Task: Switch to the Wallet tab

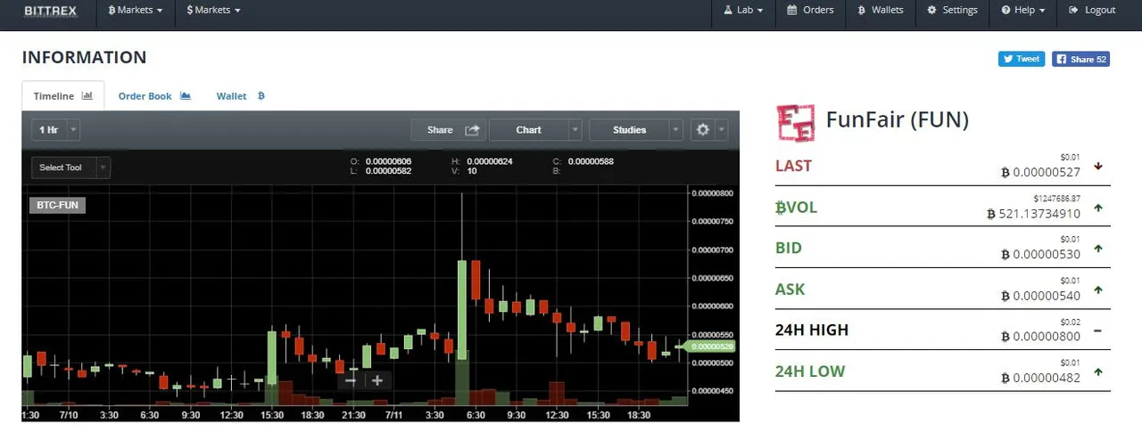Action: [x=241, y=96]
